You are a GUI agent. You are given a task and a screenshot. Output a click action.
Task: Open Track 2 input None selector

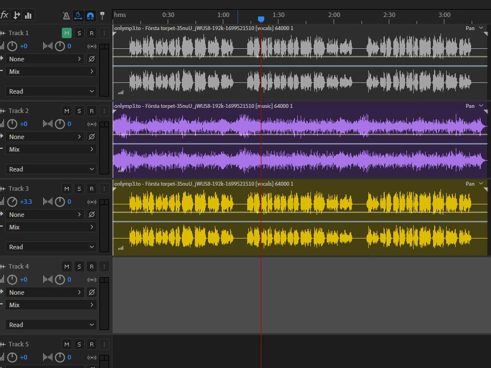(45, 137)
